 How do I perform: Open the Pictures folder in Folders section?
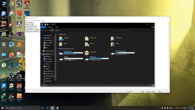(89, 44)
